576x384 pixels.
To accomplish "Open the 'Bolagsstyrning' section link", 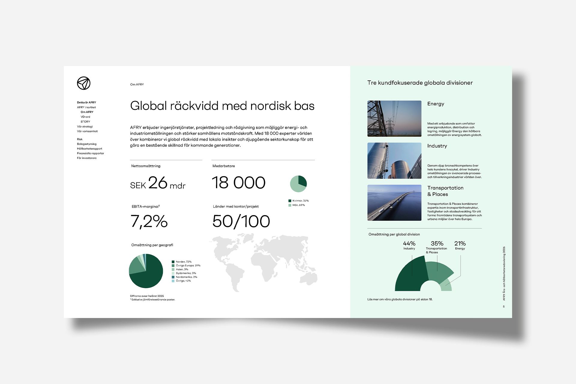I will click(x=87, y=144).
